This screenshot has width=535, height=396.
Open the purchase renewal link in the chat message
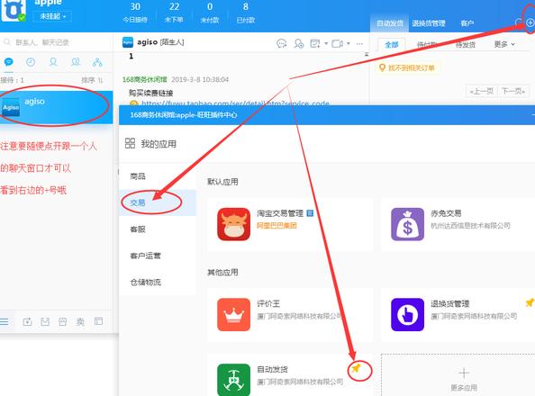(235, 103)
